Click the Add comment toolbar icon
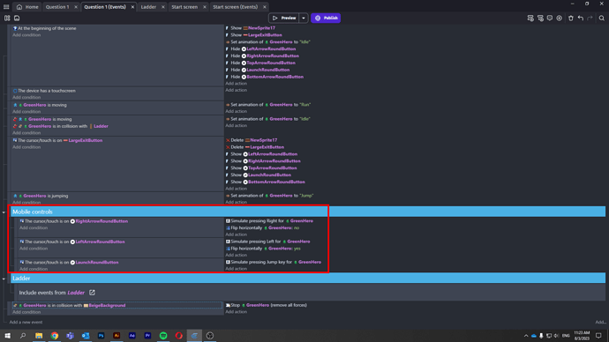The height and width of the screenshot is (342, 609). 550,19
